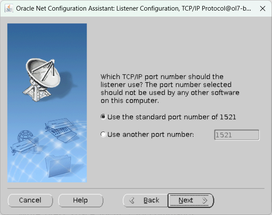Image resolution: width=272 pixels, height=215 pixels.
Task: Open Help for this wizard page
Action: point(81,201)
